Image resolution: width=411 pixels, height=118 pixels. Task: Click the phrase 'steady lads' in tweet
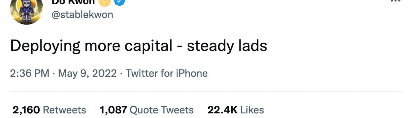coord(227,46)
